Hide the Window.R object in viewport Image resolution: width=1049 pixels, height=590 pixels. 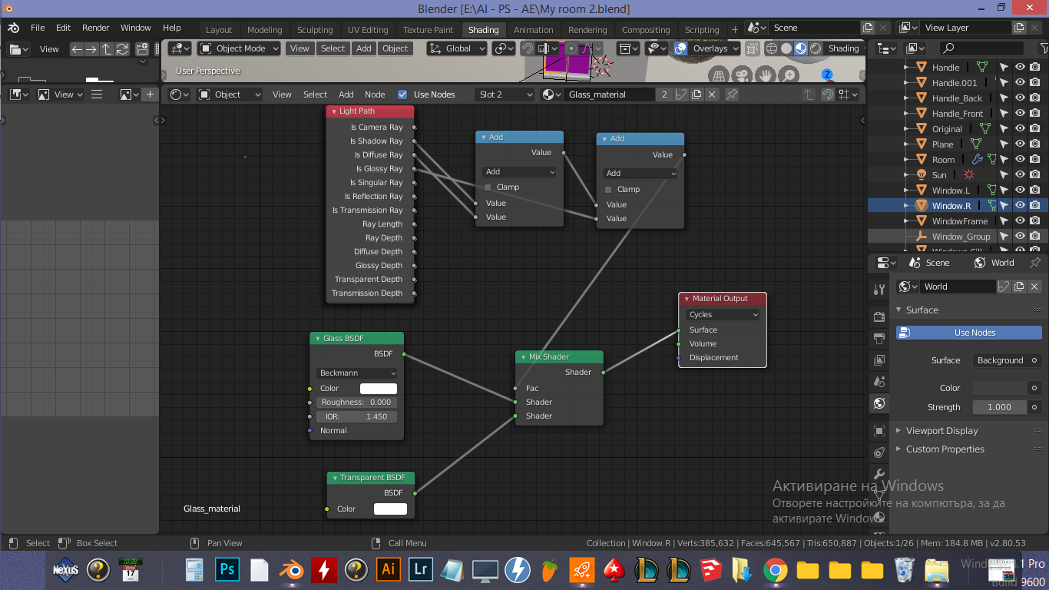pyautogui.click(x=1020, y=206)
